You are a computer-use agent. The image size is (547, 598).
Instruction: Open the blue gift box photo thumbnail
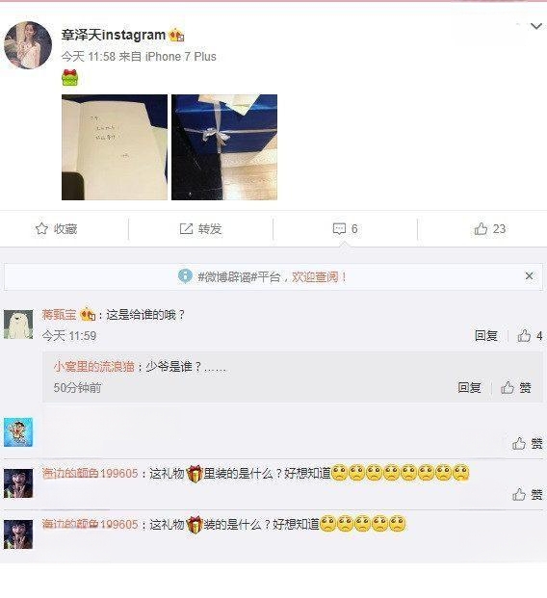coord(224,147)
